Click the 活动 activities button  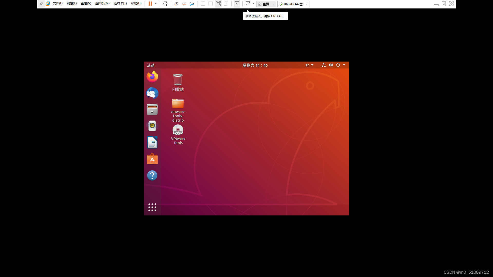(x=151, y=65)
